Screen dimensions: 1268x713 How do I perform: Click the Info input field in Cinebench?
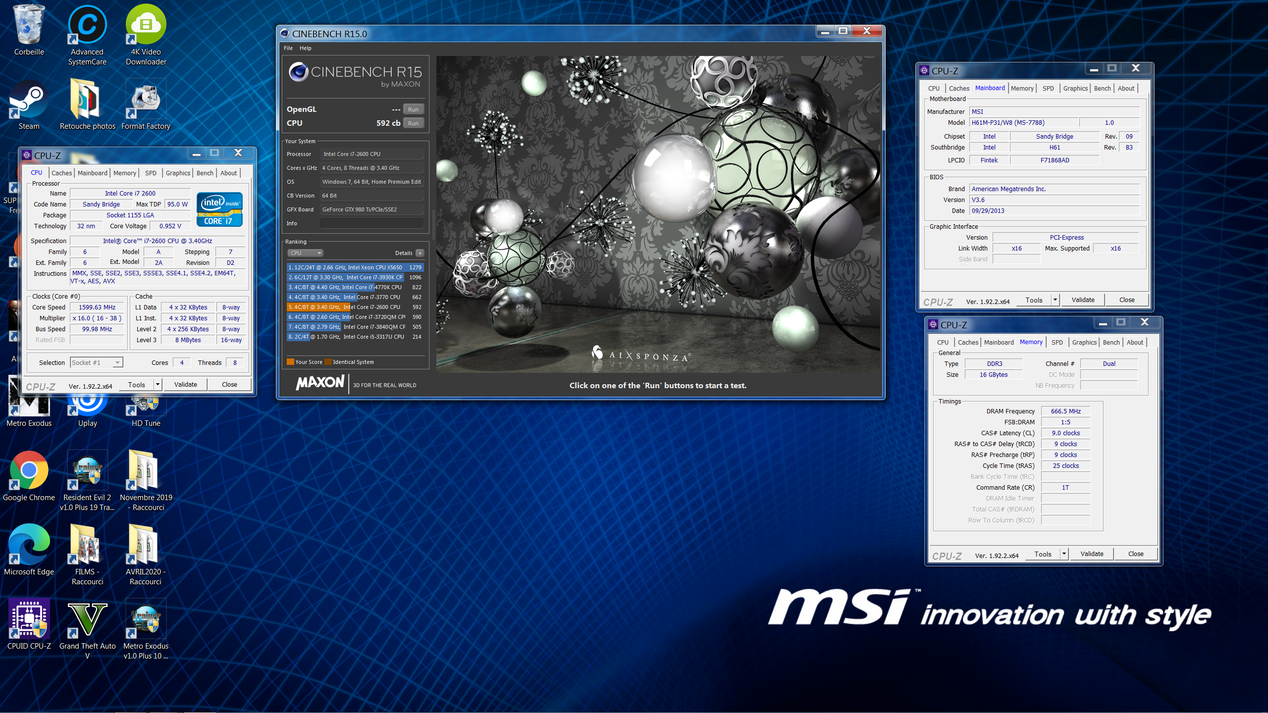tap(371, 223)
